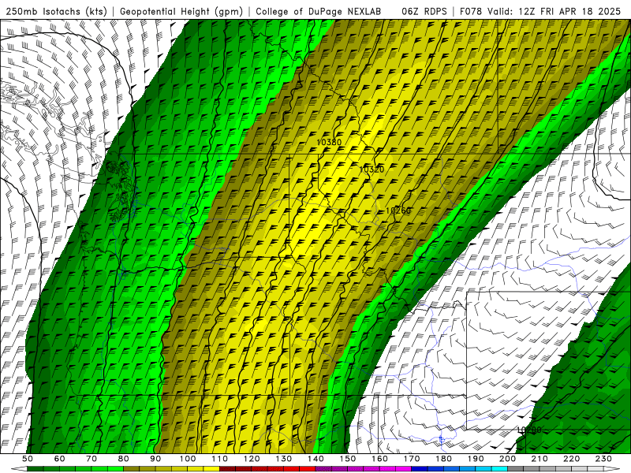Select the "College of DuPage NEXLAB" label
Image resolution: width=631 pixels, height=473 pixels.
319,12
